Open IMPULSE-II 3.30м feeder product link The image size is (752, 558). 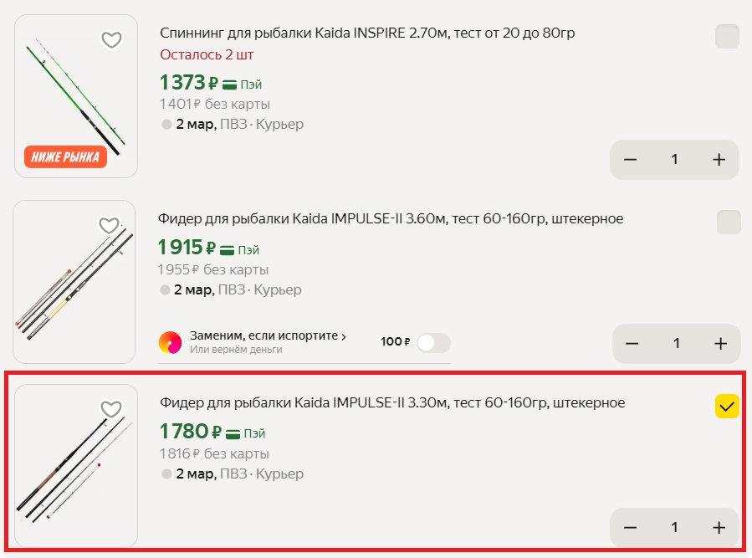click(x=391, y=403)
